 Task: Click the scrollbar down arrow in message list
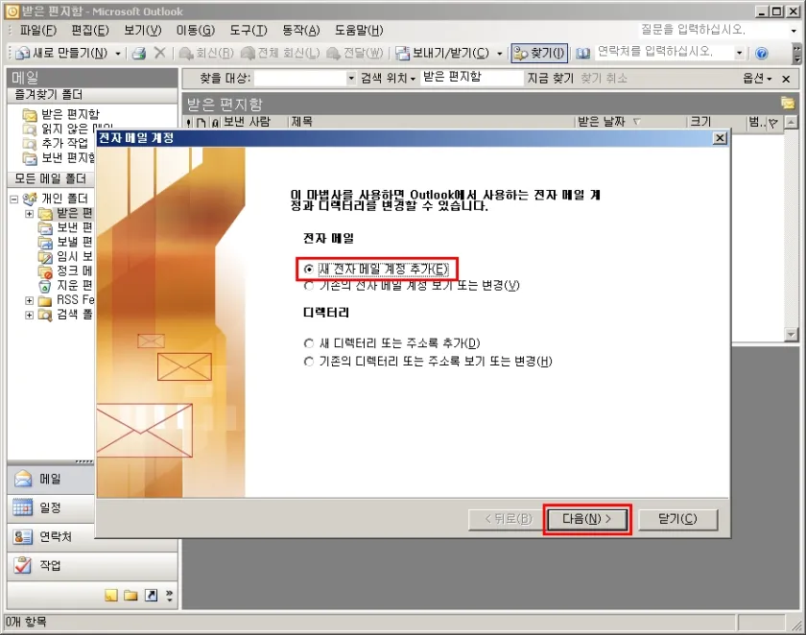[791, 335]
